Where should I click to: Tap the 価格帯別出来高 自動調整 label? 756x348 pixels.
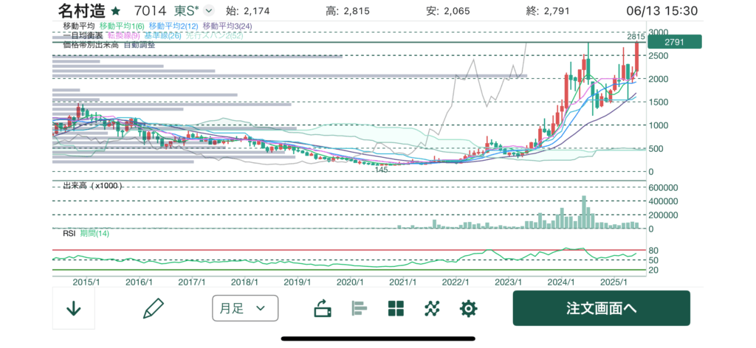[109, 45]
